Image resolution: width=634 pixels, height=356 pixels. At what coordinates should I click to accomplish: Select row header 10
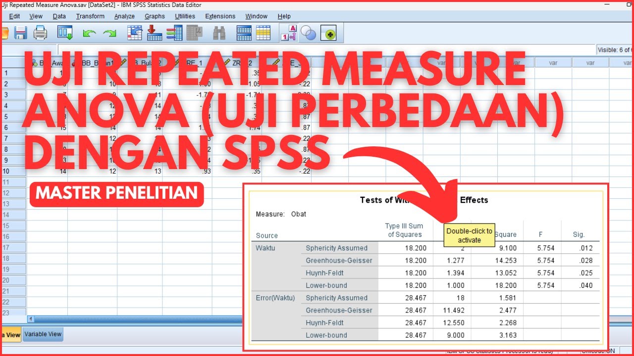coord(13,171)
